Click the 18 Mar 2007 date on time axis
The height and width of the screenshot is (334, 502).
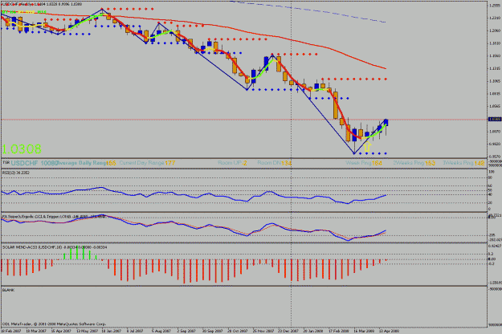36,331
